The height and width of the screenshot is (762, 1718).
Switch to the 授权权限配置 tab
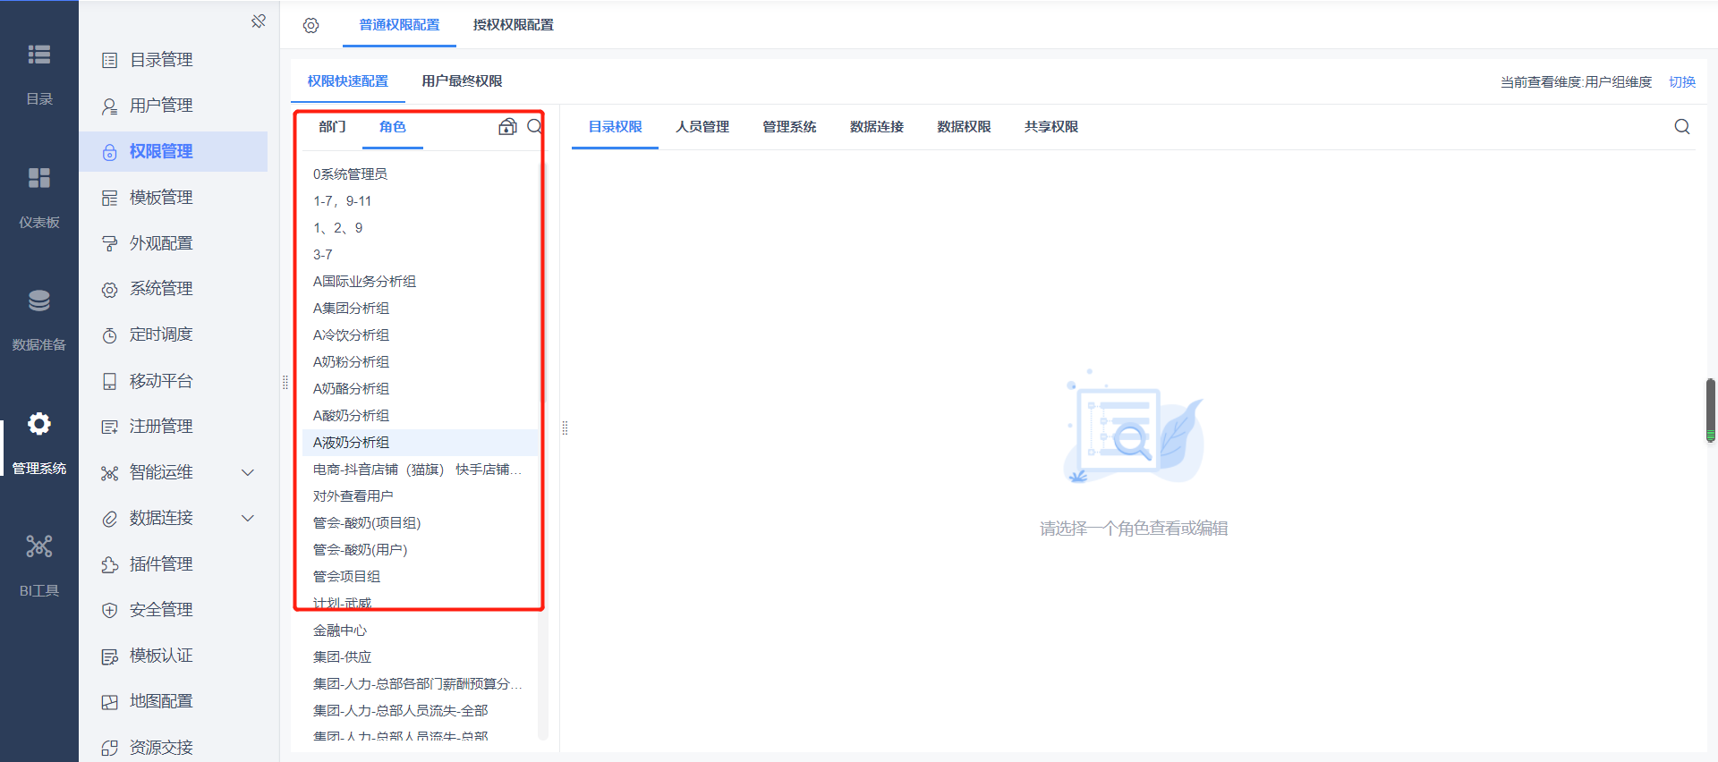click(513, 25)
